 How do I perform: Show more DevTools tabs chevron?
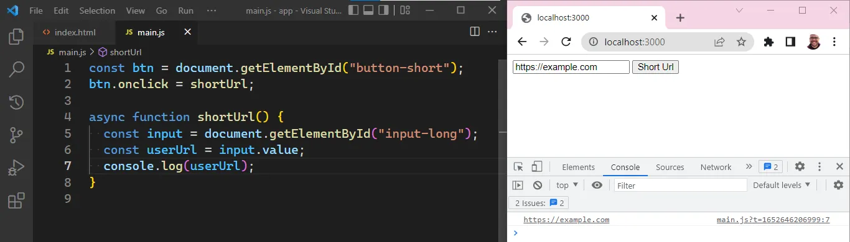749,166
